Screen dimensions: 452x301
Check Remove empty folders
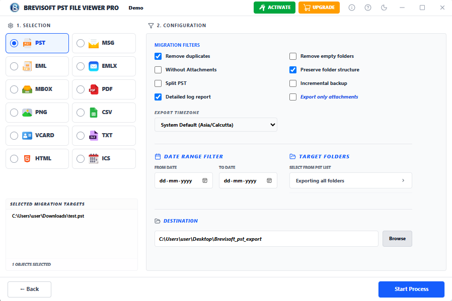pyautogui.click(x=293, y=56)
